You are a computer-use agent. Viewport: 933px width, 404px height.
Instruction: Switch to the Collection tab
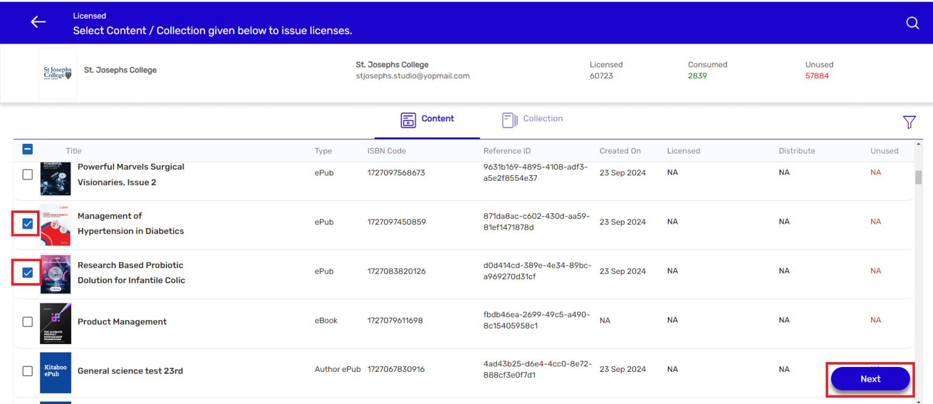[x=532, y=119]
